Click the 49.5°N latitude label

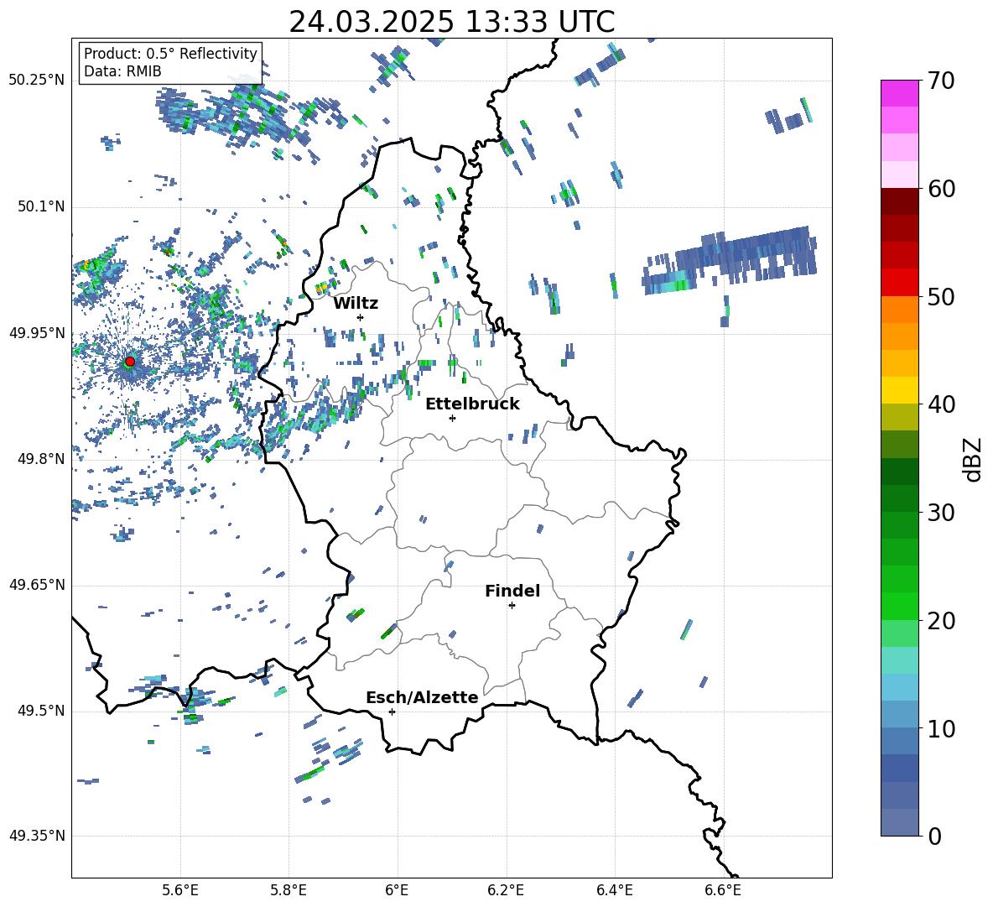coord(41,711)
